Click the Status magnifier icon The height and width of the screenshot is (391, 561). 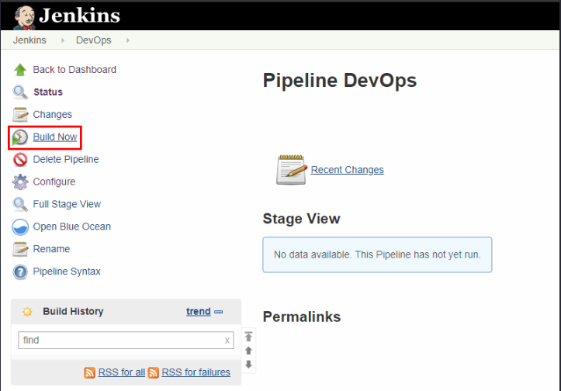[20, 92]
